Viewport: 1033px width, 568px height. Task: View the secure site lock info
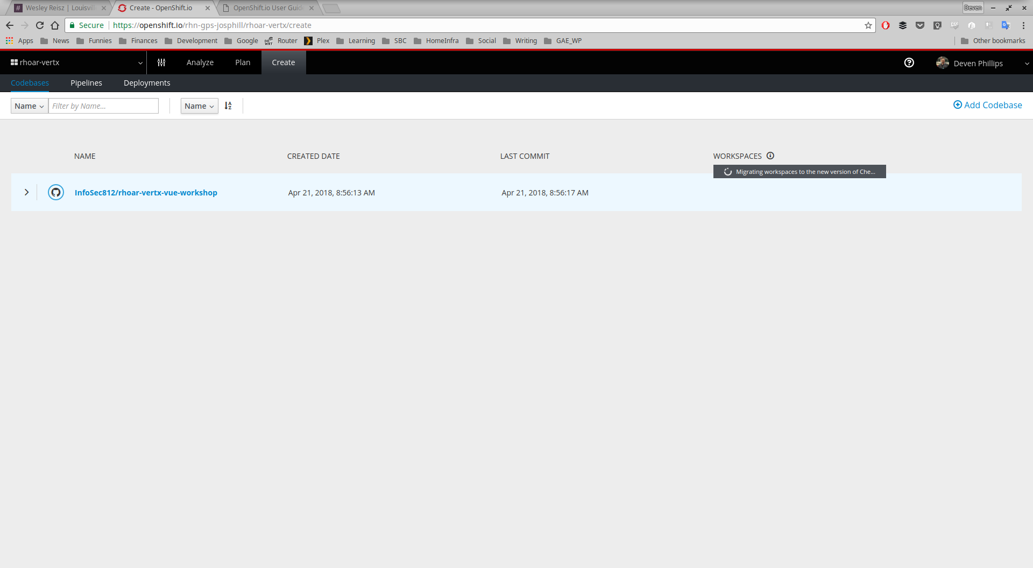(x=87, y=25)
